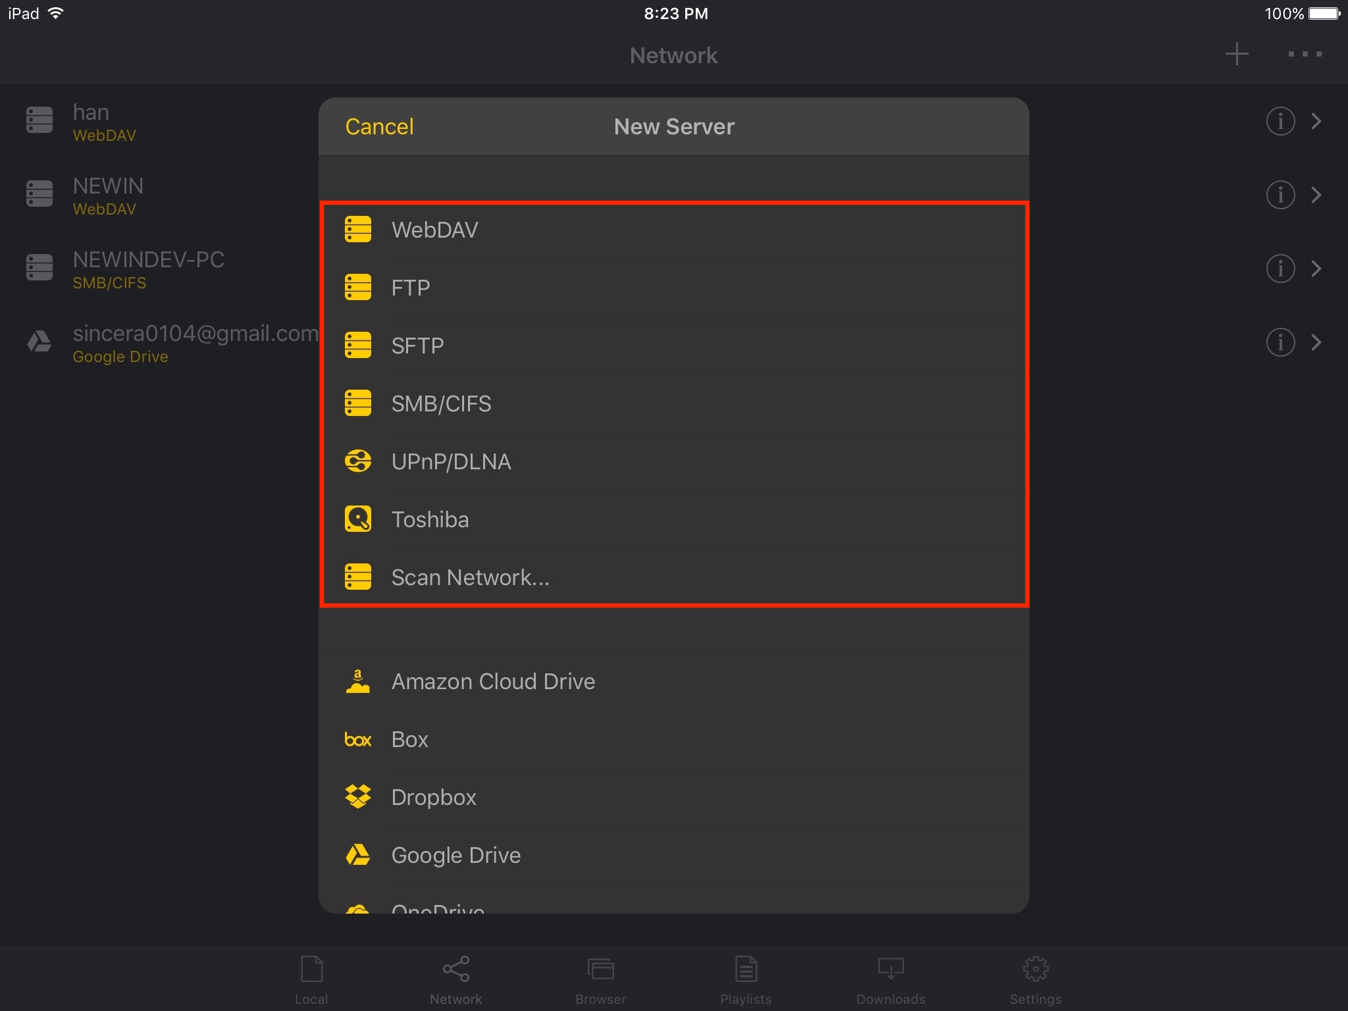1348x1011 pixels.
Task: Select Amazon Cloud Drive service
Action: (674, 681)
